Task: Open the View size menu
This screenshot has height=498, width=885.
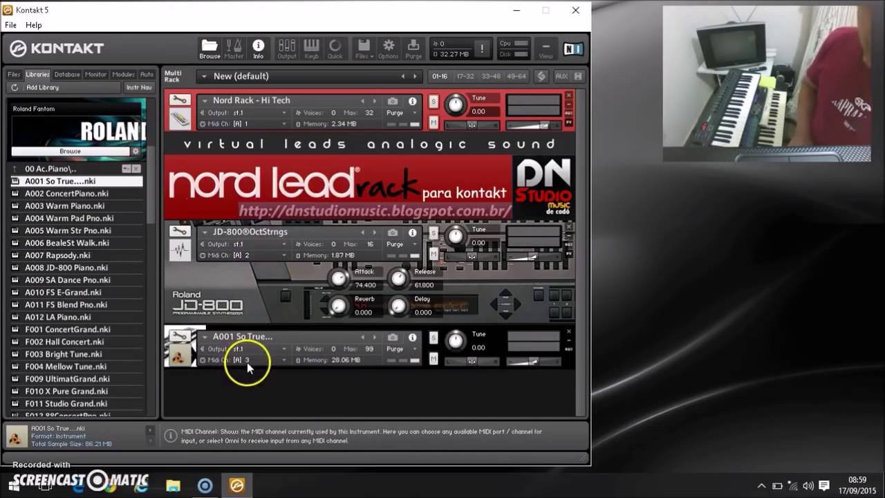Action: (546, 48)
